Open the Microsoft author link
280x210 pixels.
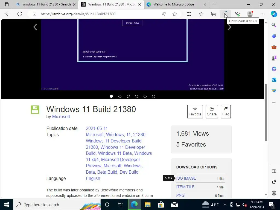(x=61, y=116)
